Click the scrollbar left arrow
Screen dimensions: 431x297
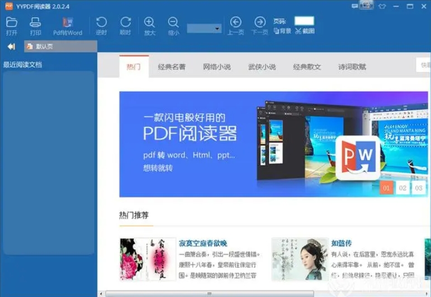click(101, 294)
